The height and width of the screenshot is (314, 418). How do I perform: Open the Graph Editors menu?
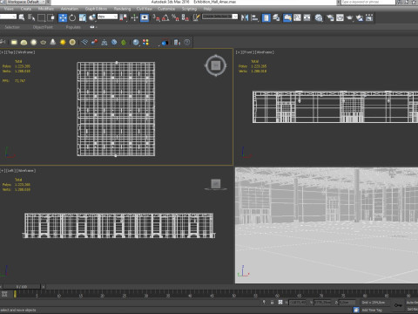coord(96,9)
